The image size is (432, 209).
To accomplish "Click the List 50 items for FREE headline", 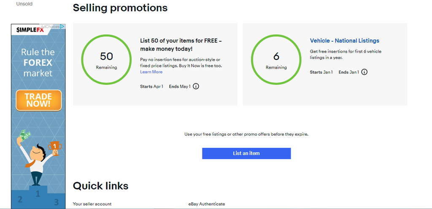I will [181, 45].
